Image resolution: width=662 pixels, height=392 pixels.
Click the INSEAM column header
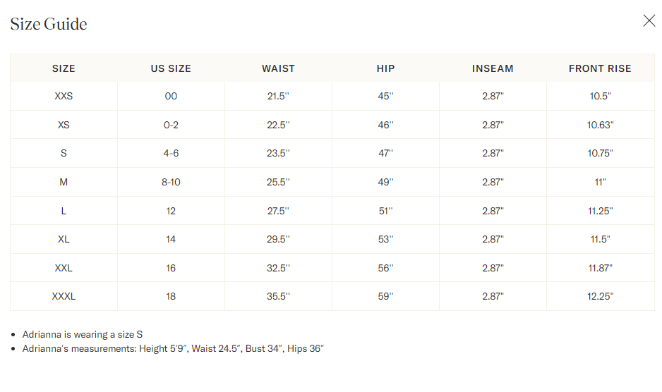click(493, 68)
